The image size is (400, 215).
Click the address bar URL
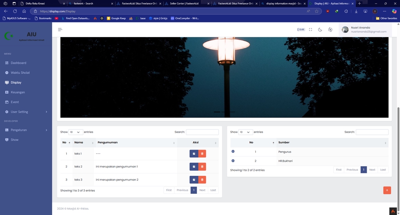click(x=57, y=11)
